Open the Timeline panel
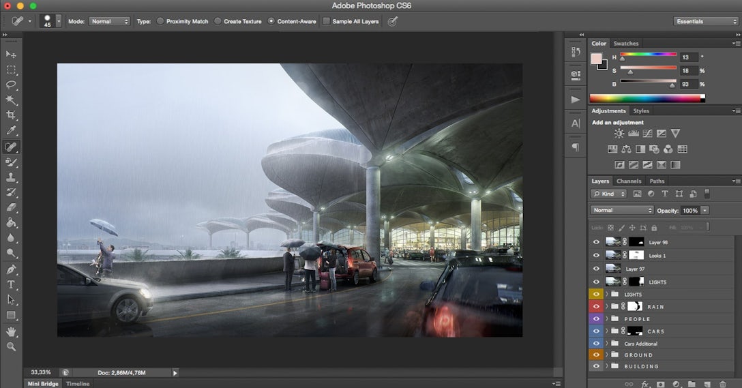Viewport: 742px width, 388px height. (78, 383)
